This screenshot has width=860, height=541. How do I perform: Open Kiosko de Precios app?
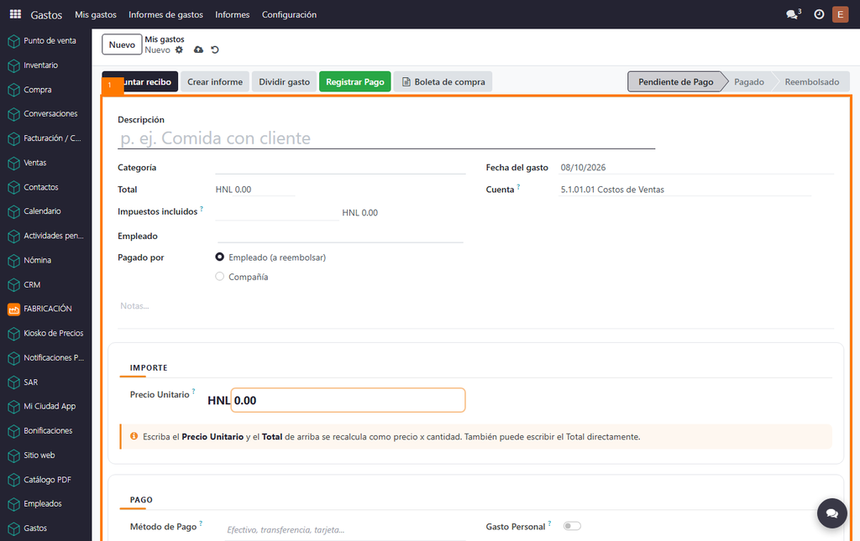[x=46, y=333]
